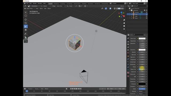Switch to the Sculpting workspace tab
171x96 pixels.
pyautogui.click(x=63, y=4)
